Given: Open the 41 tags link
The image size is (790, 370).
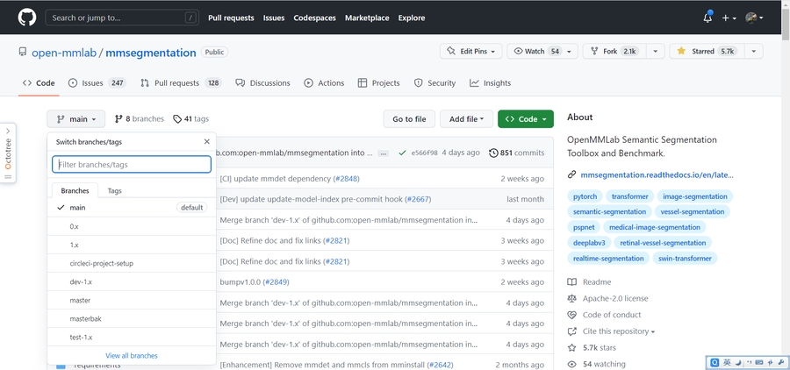Looking at the screenshot, I should point(190,119).
